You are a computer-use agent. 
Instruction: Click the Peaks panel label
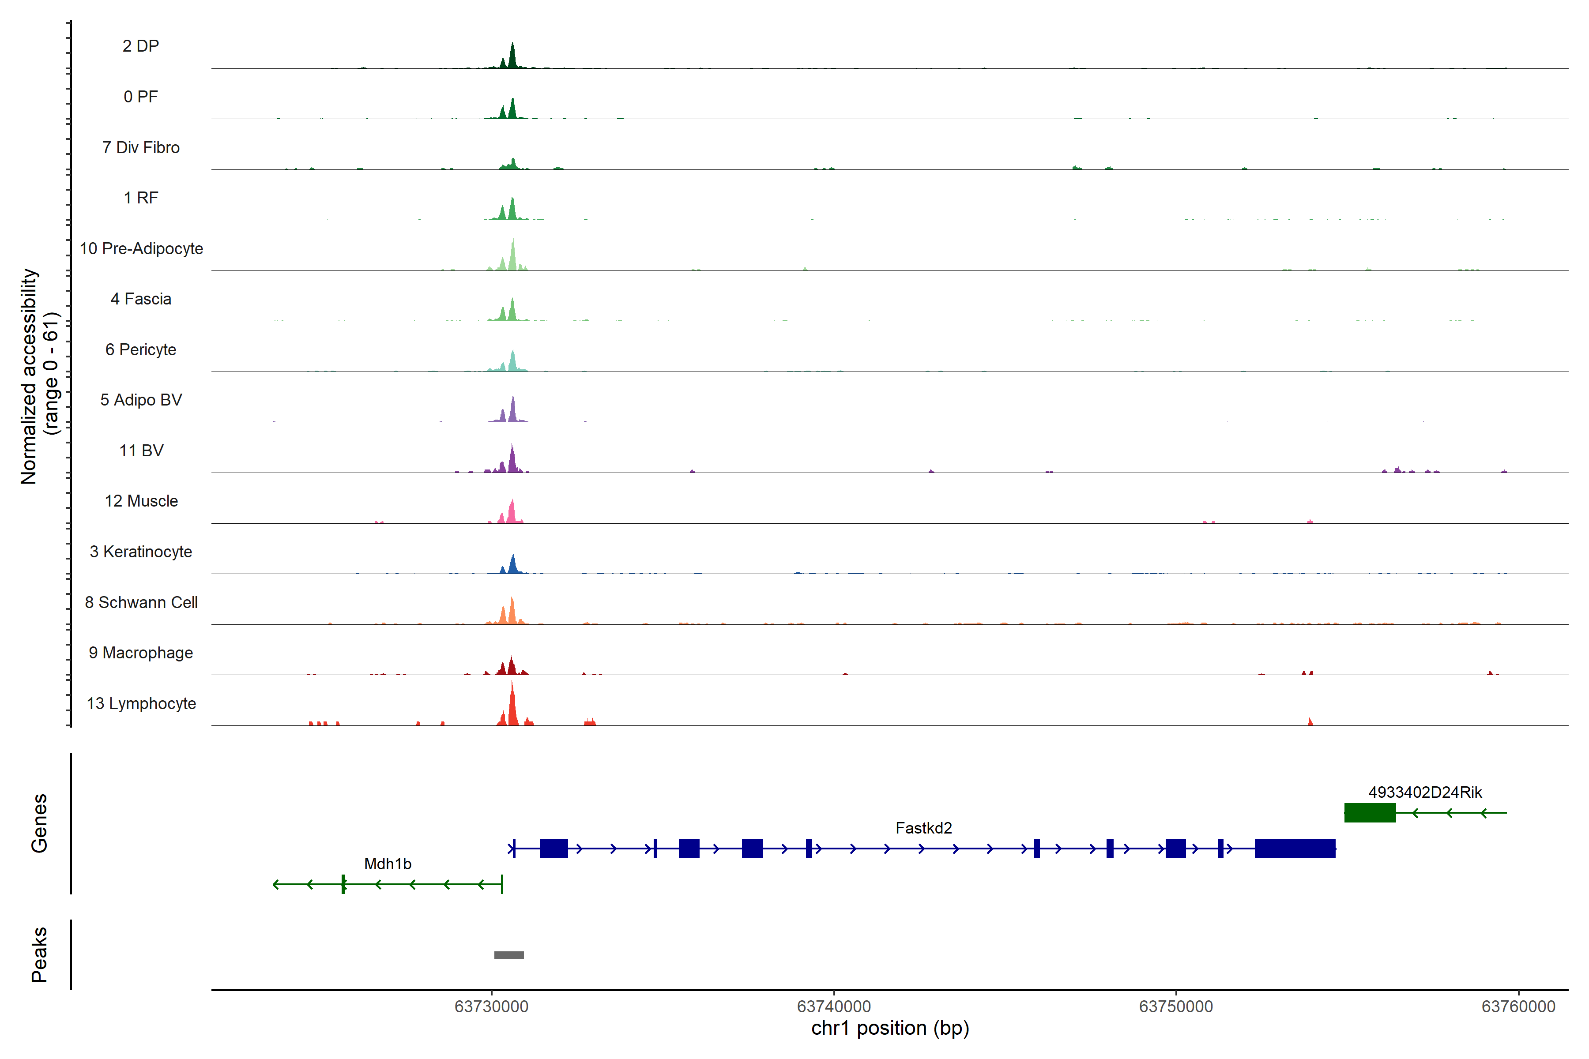[39, 954]
